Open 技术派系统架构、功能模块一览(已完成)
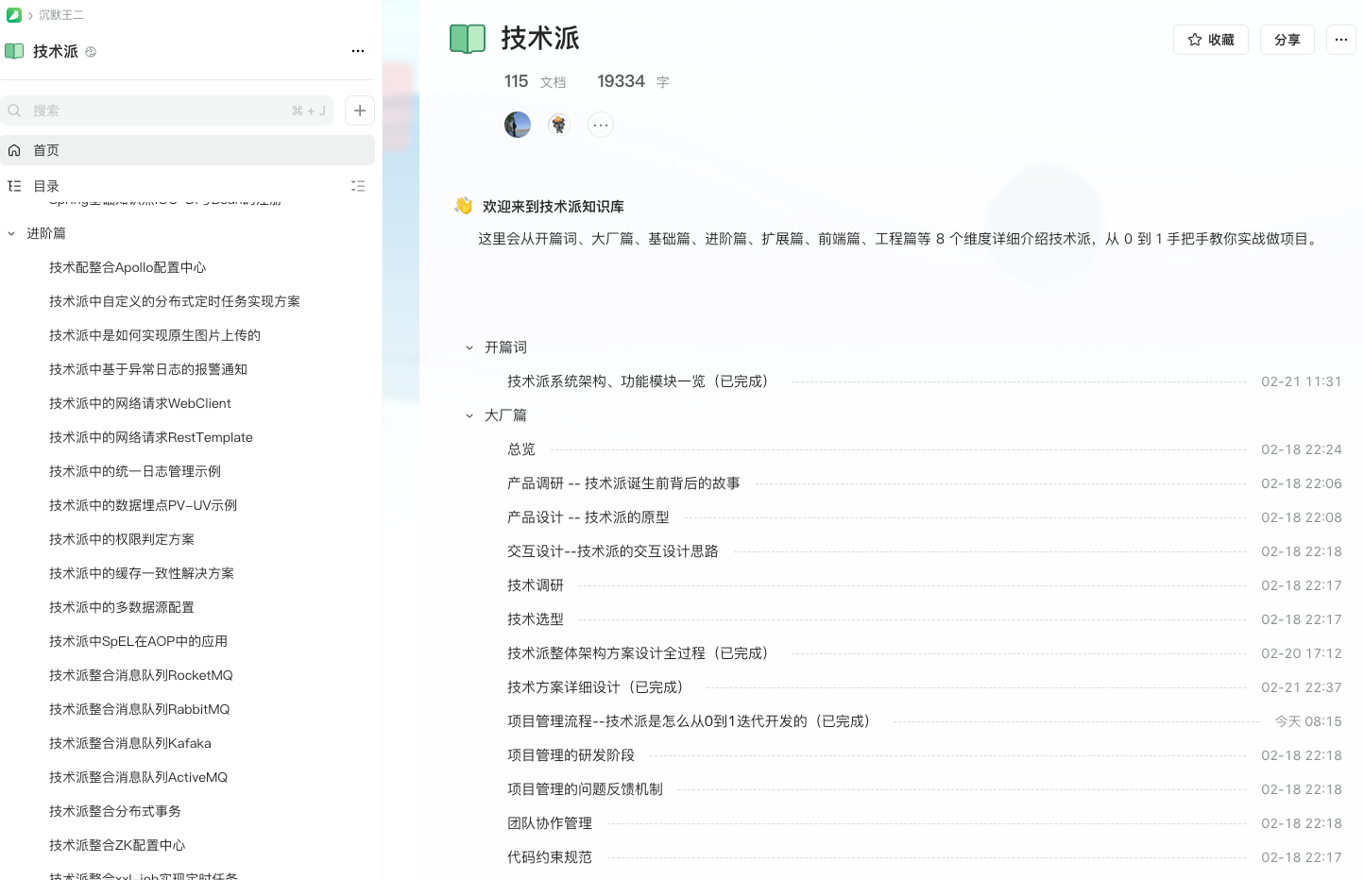The height and width of the screenshot is (880, 1364). [x=641, y=381]
